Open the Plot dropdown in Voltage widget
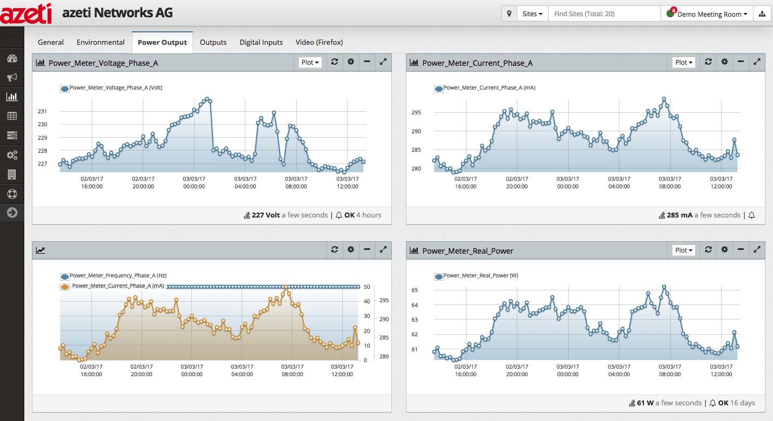This screenshot has width=773, height=421. 310,63
